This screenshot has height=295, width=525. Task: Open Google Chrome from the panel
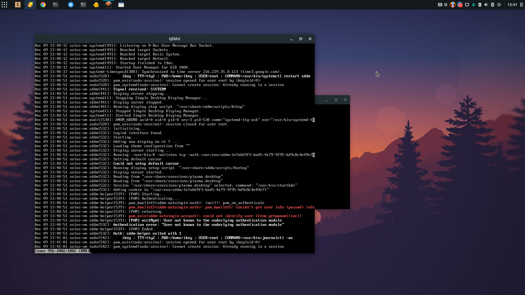click(x=43, y=5)
